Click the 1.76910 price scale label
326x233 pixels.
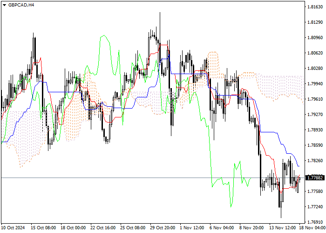click(315, 222)
